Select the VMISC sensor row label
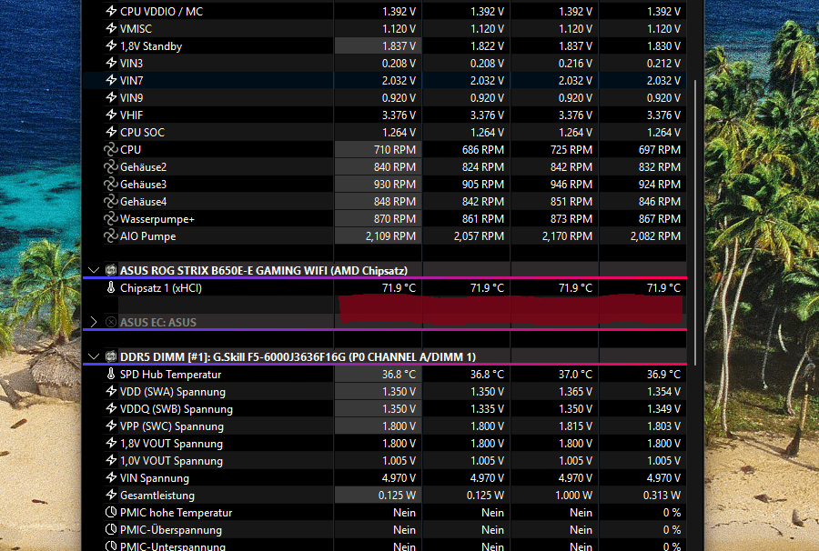The image size is (819, 551). tap(136, 29)
